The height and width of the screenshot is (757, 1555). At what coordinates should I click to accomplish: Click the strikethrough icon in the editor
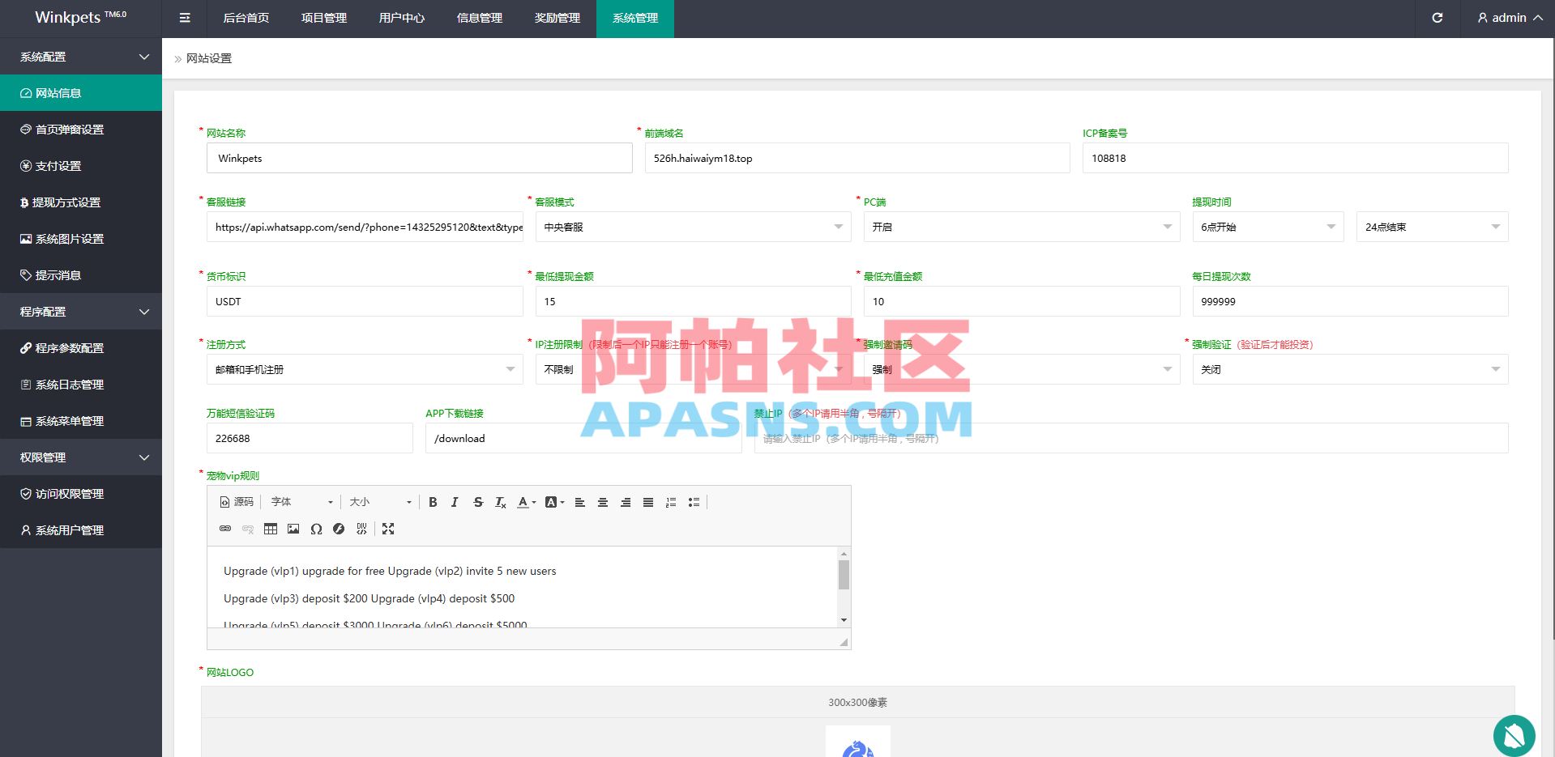[478, 502]
